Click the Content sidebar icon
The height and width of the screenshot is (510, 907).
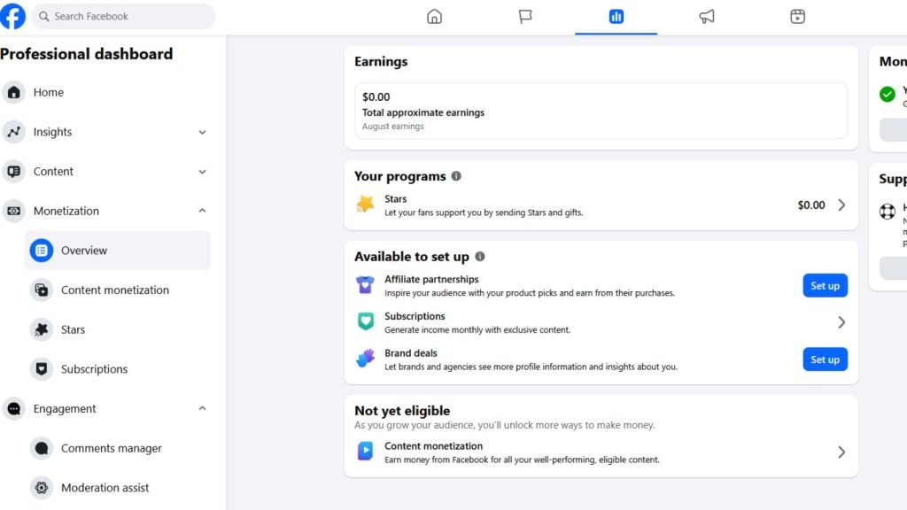pos(14,171)
